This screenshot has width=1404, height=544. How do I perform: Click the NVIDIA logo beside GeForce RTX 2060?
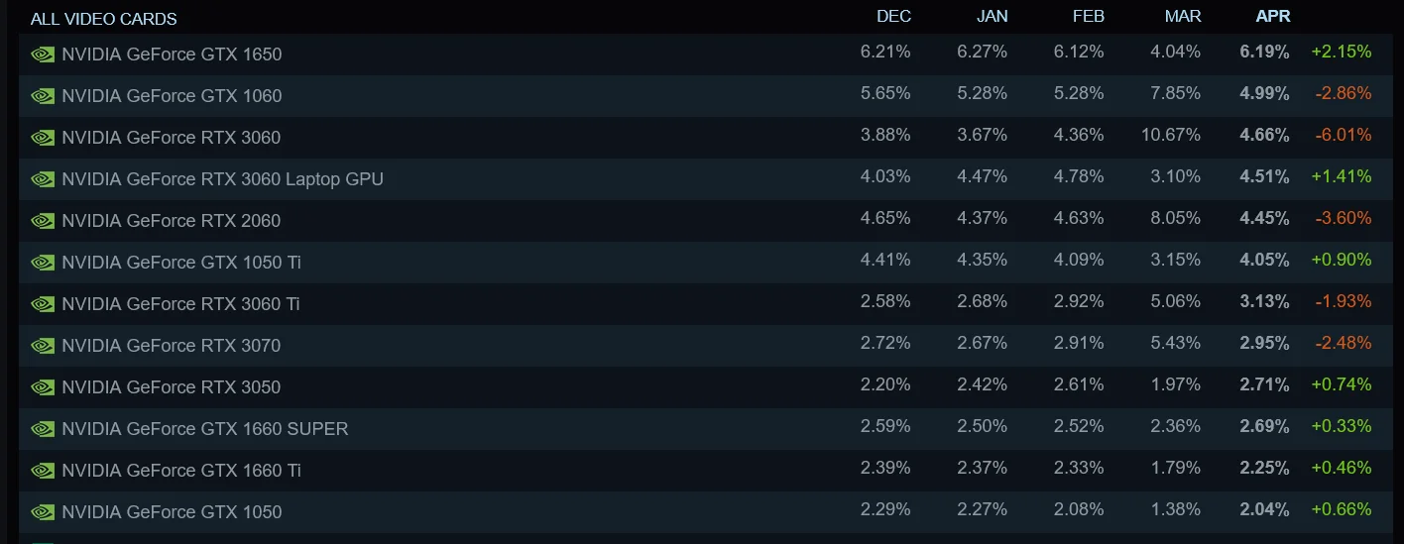tap(43, 221)
